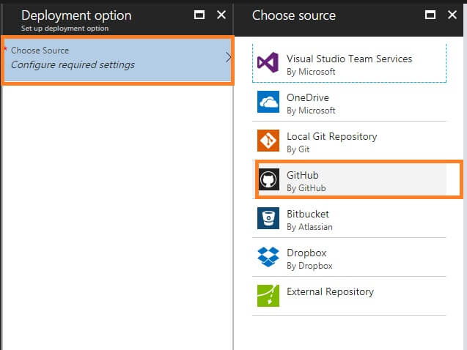Click 'Choose Source' required field label

40,51
